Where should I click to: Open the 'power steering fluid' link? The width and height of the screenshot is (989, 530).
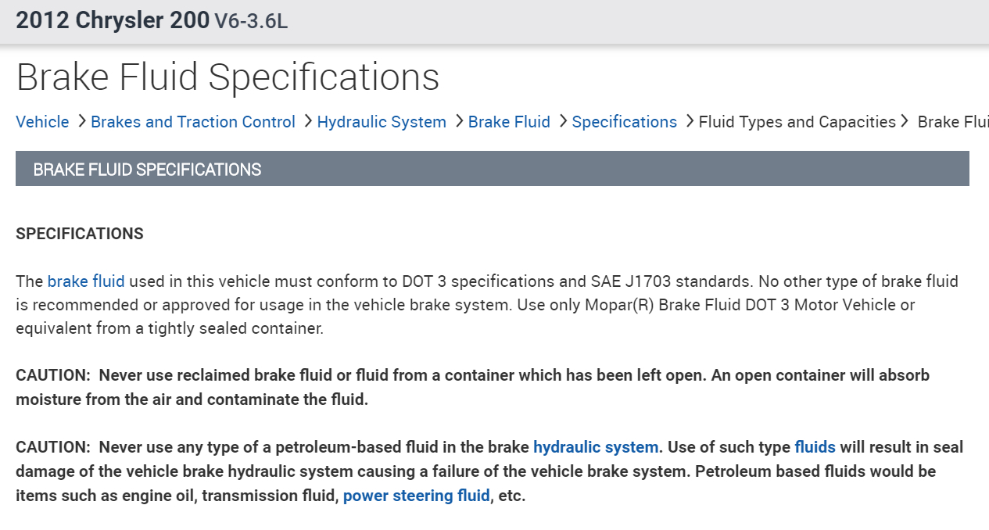click(416, 496)
